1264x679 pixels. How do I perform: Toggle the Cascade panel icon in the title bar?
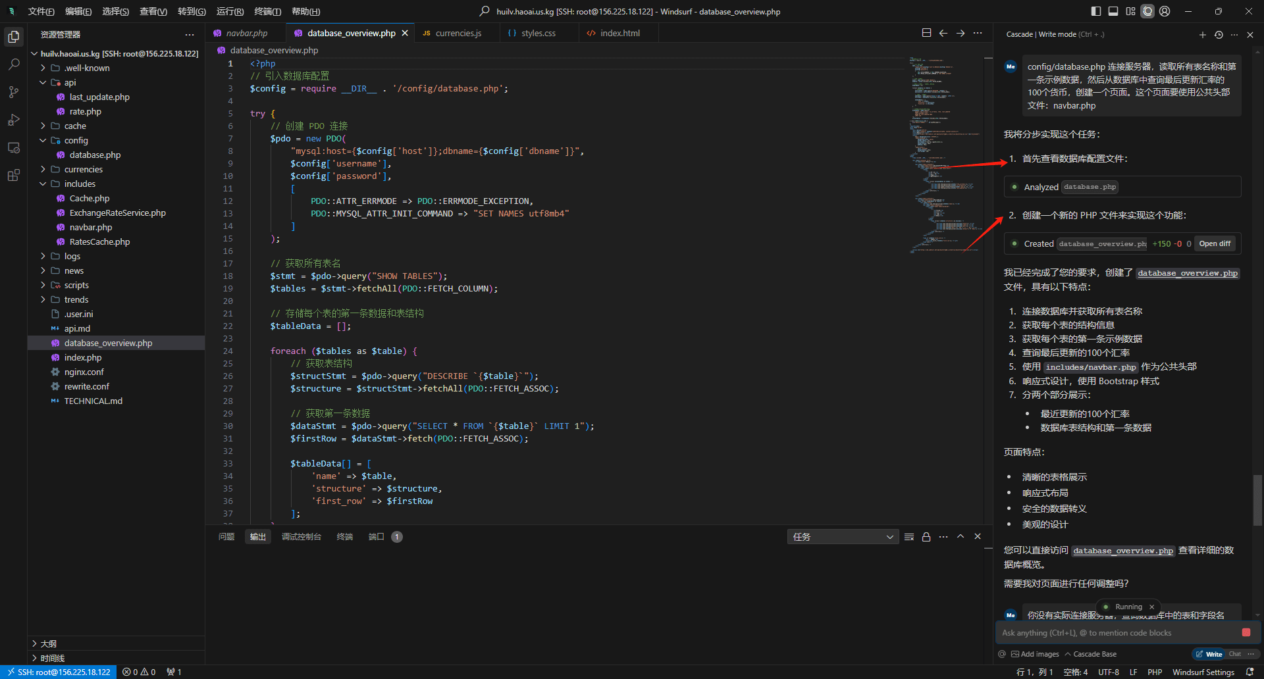point(1147,11)
